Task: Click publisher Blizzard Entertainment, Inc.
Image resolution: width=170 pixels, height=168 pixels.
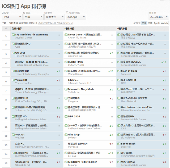Action: click(x=136, y=110)
